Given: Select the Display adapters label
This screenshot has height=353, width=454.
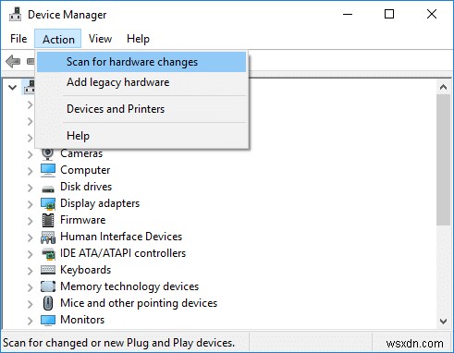Looking at the screenshot, I should (x=100, y=203).
